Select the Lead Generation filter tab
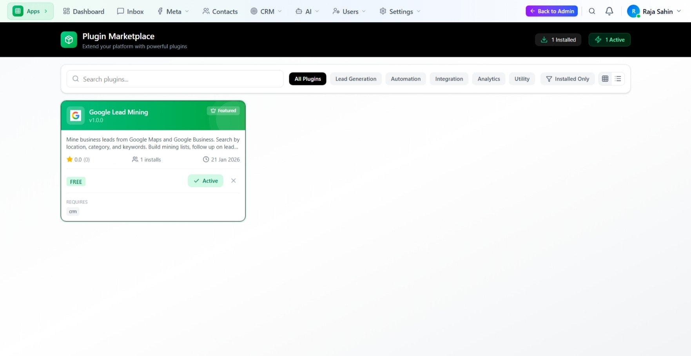This screenshot has width=691, height=356. tap(356, 79)
